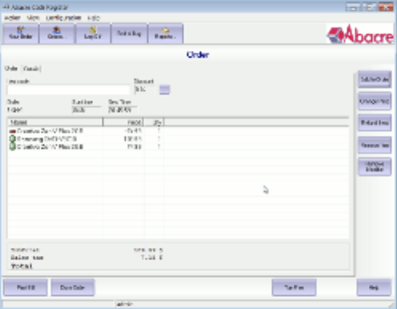Image resolution: width=397 pixels, height=309 pixels.
Task: Click the Find & Buy toolbar button
Action: 129,34
